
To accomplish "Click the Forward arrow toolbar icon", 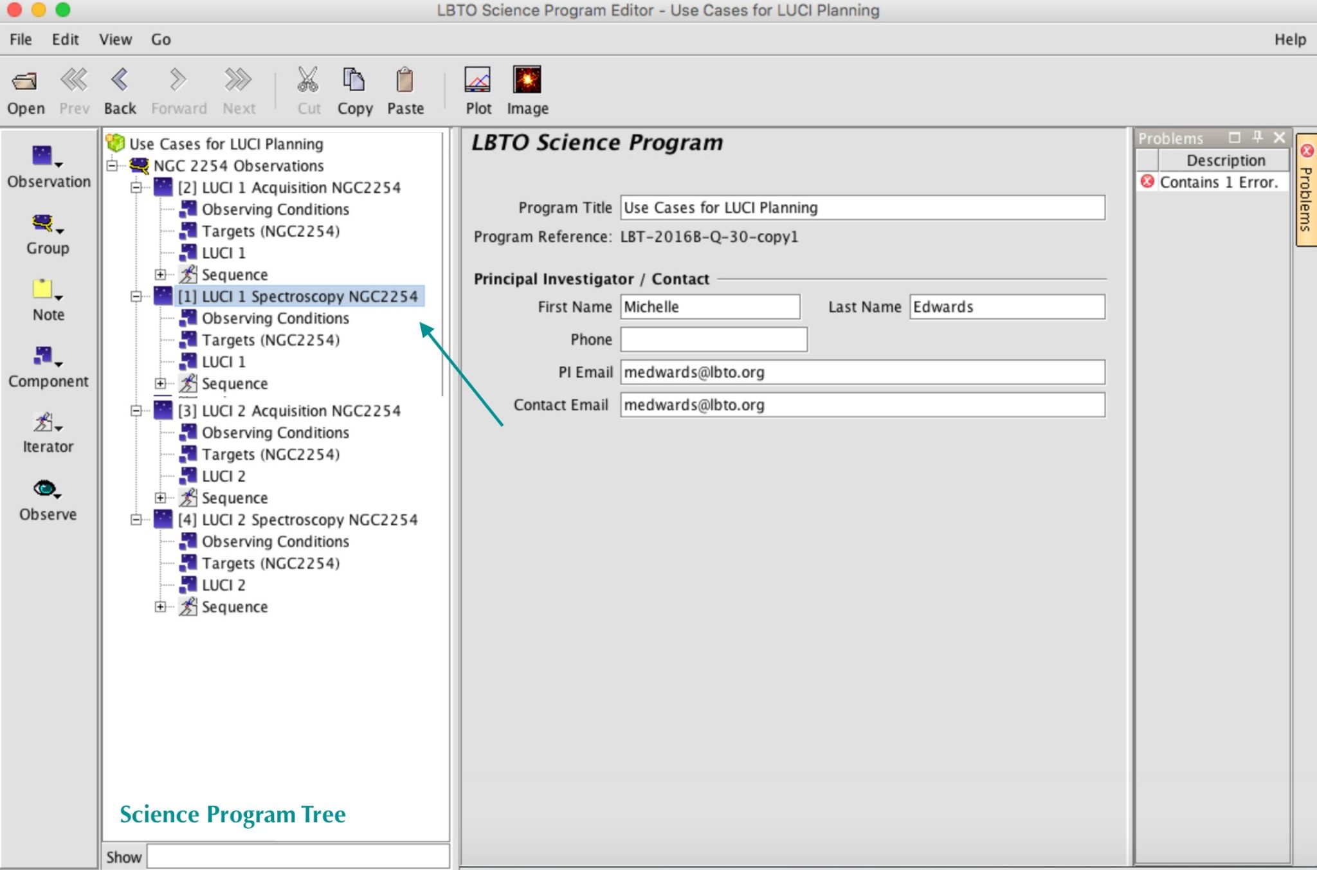I will click(178, 80).
